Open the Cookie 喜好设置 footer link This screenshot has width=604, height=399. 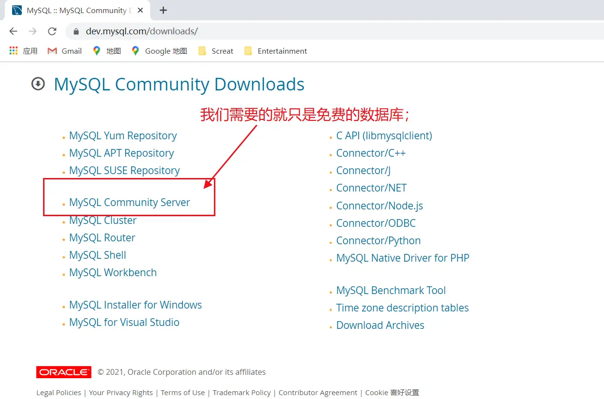tap(392, 393)
